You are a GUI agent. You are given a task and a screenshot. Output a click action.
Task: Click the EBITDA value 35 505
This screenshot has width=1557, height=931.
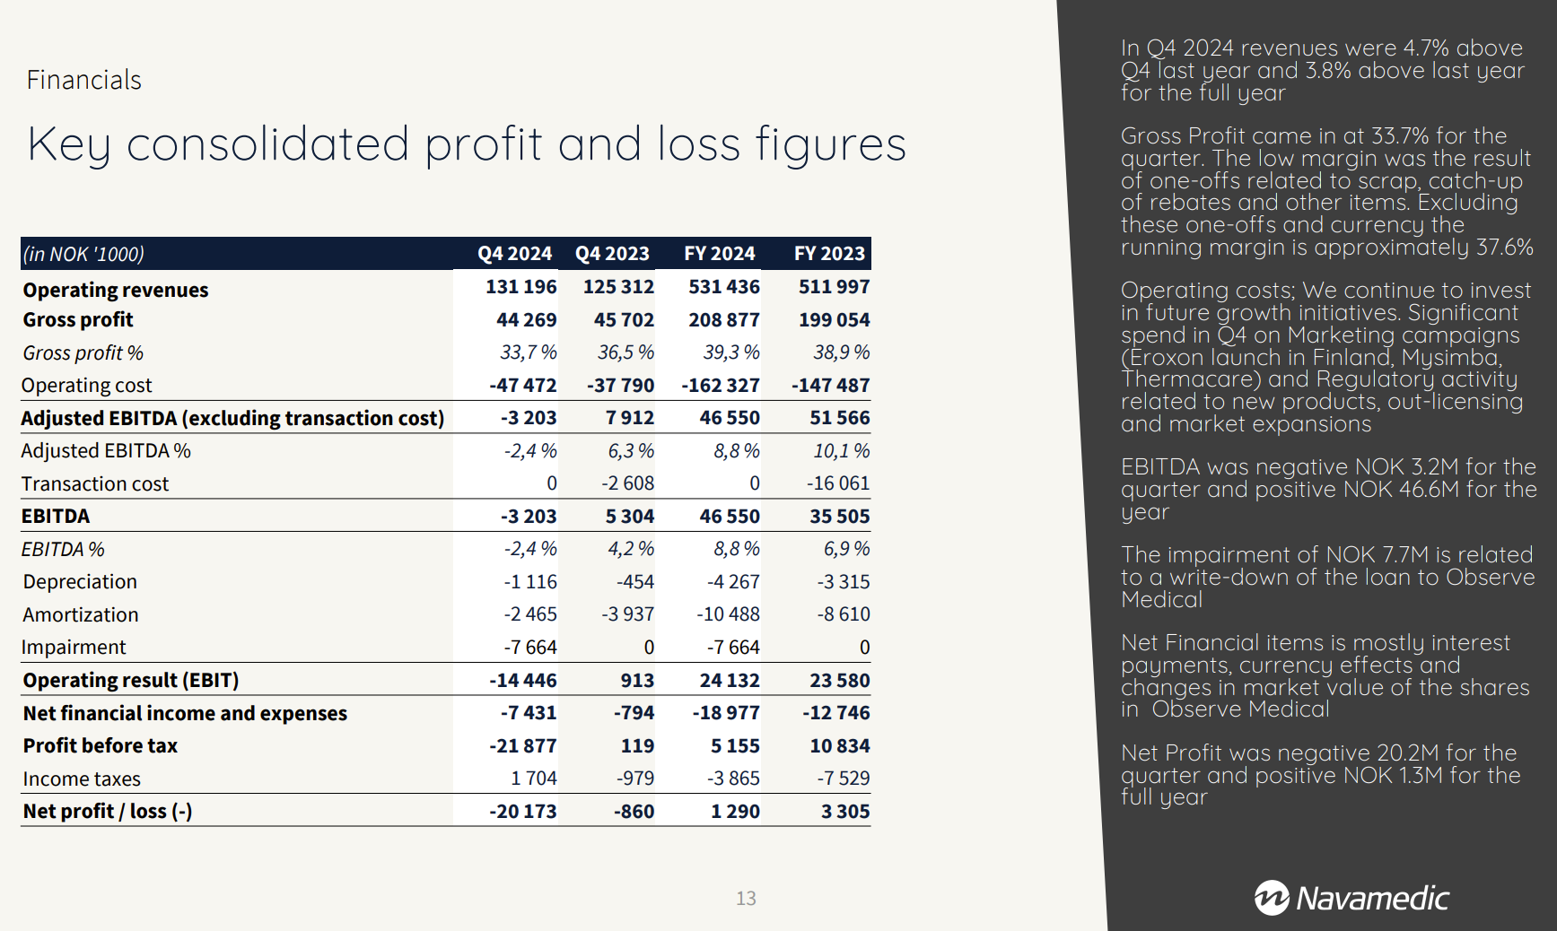pos(840,517)
